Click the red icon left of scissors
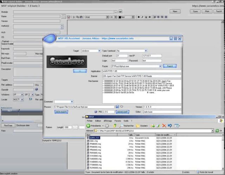The height and width of the screenshot is (175, 225). (x=69, y=17)
